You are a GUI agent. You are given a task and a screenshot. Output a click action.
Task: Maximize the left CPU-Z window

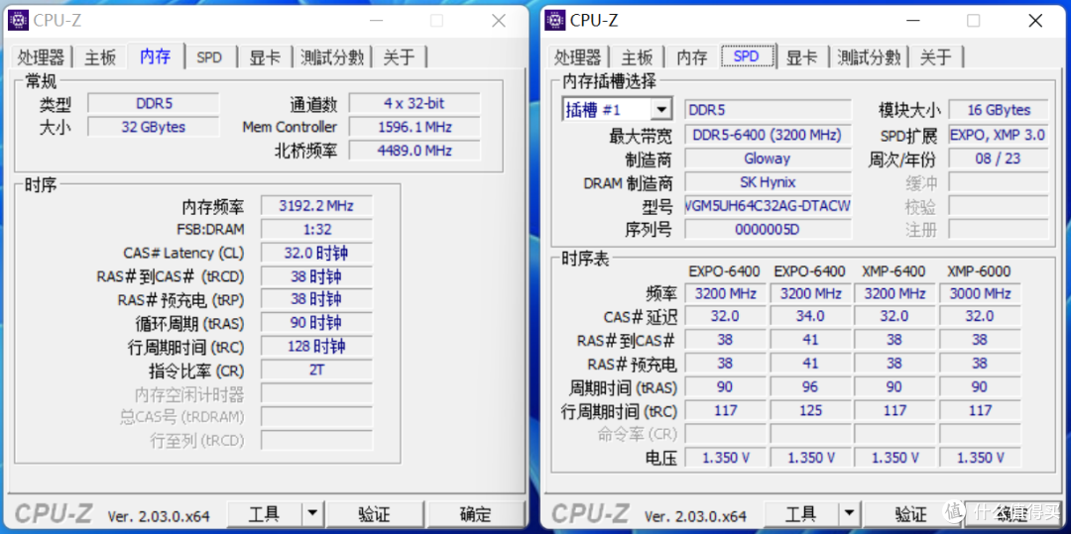coord(436,21)
